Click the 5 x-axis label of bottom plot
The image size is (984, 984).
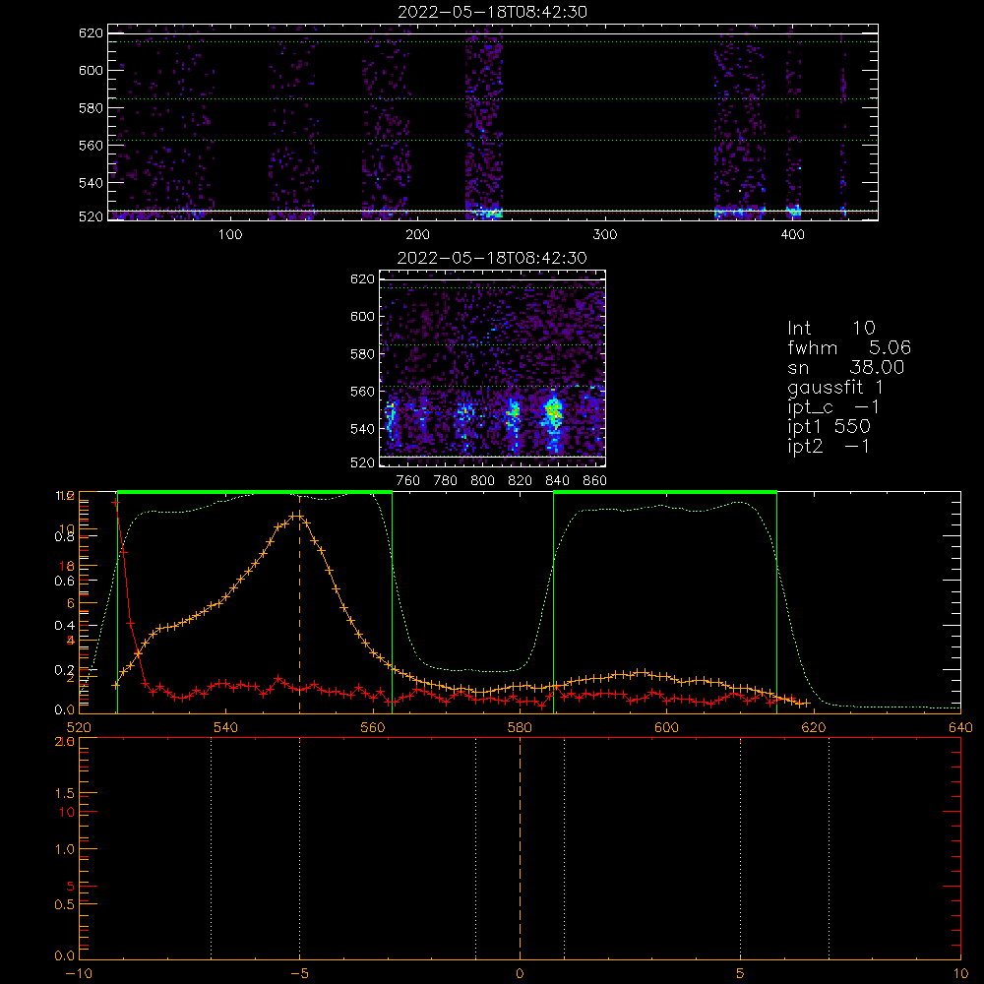741,973
